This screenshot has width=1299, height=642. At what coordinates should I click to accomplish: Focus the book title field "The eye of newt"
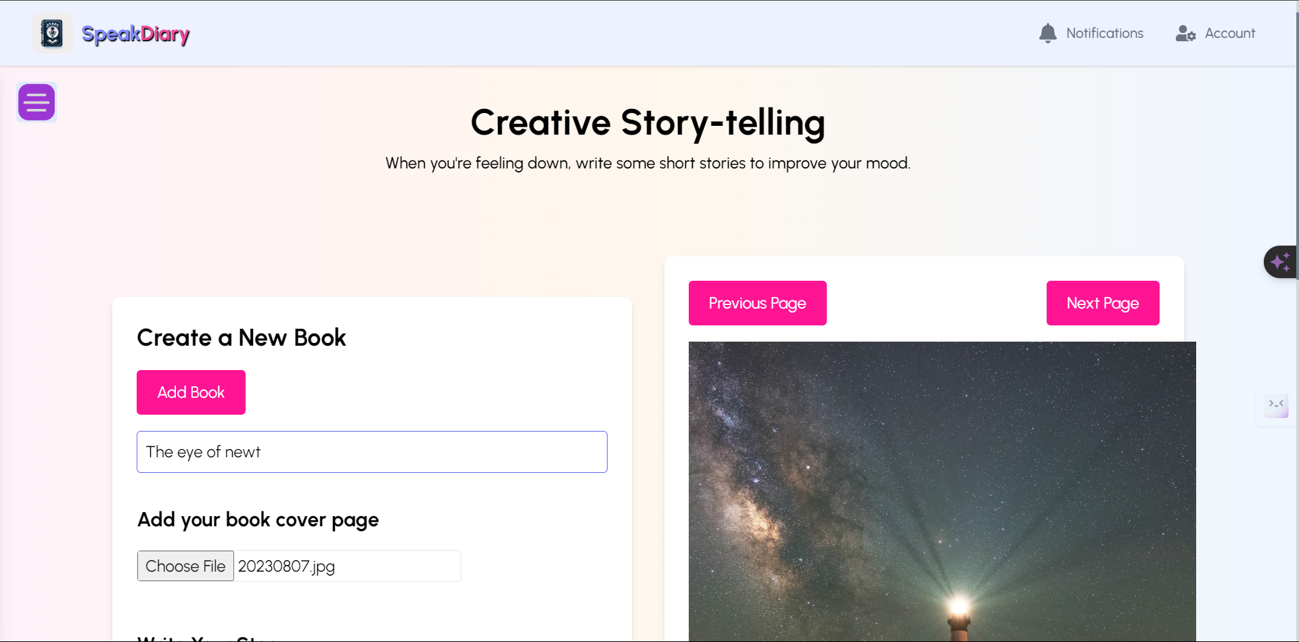click(372, 452)
